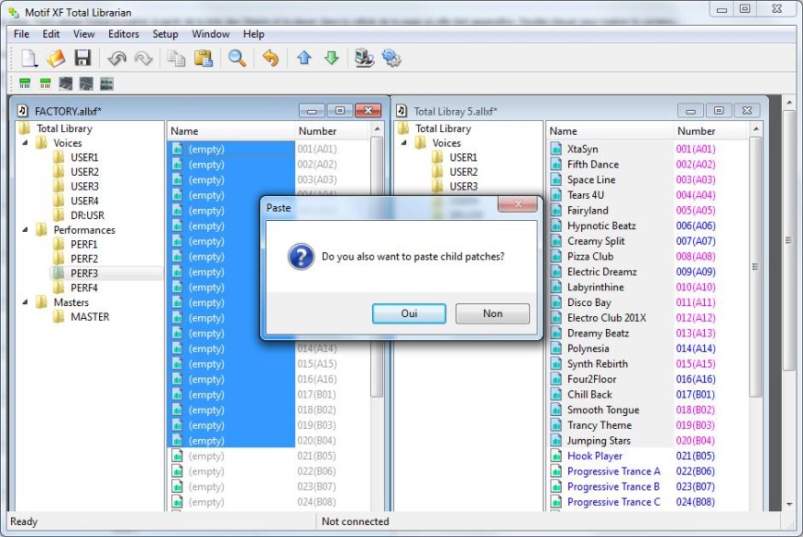803x537 pixels.
Task: Select the Pizza Club patch
Action: 590,256
